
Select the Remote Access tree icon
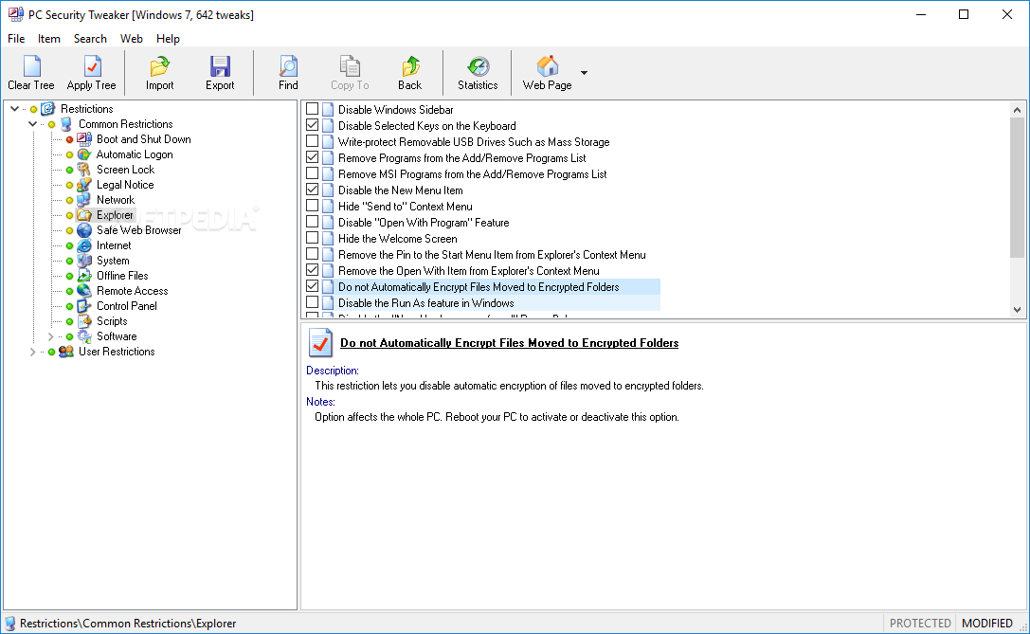pos(84,290)
